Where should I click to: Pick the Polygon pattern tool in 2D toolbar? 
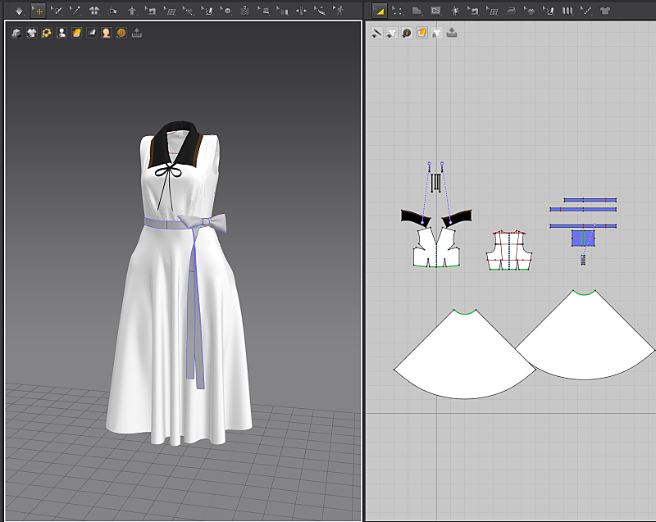(417, 11)
